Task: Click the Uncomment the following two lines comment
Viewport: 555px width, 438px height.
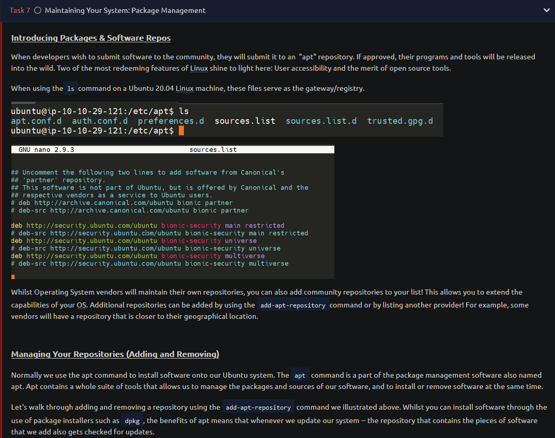Action: coord(148,172)
